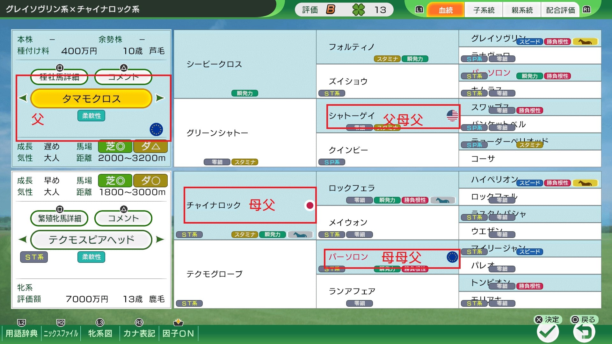Image resolution: width=612 pixels, height=344 pixels.
Task: Click the Japan flag beside チャイナロック
Action: pyautogui.click(x=310, y=205)
